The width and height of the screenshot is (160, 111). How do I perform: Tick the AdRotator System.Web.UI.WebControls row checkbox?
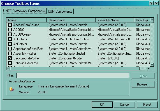coord(10,44)
